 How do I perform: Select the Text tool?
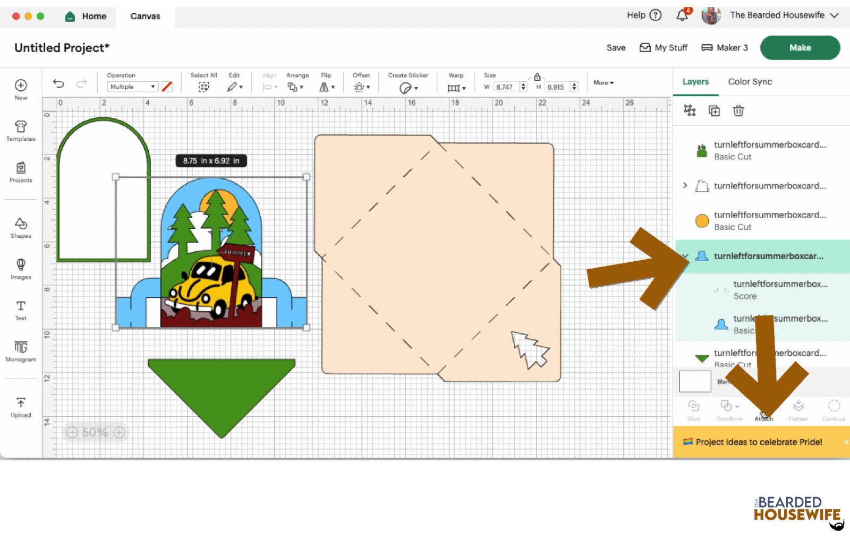click(x=21, y=310)
